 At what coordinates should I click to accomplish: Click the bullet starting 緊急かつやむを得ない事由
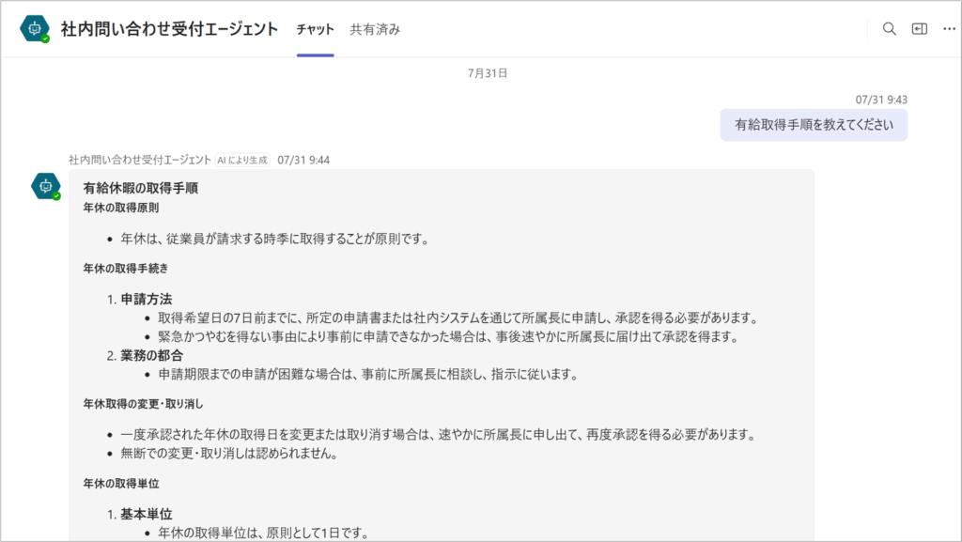pyautogui.click(x=448, y=336)
